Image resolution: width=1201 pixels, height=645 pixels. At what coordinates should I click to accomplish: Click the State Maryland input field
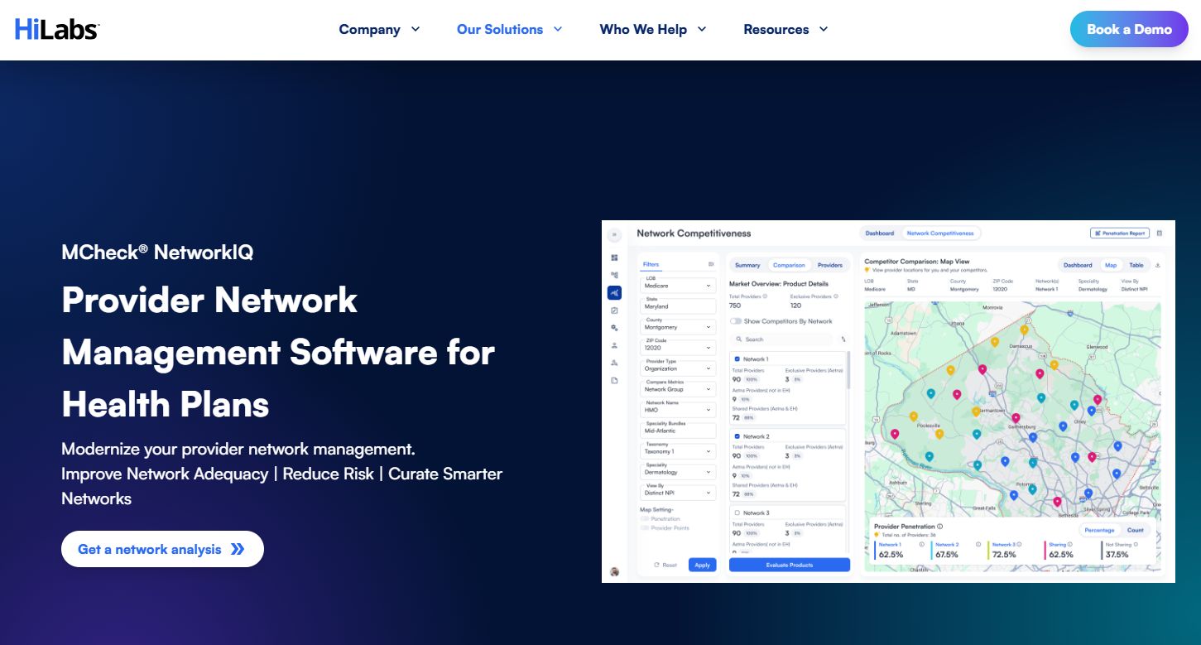pos(679,306)
